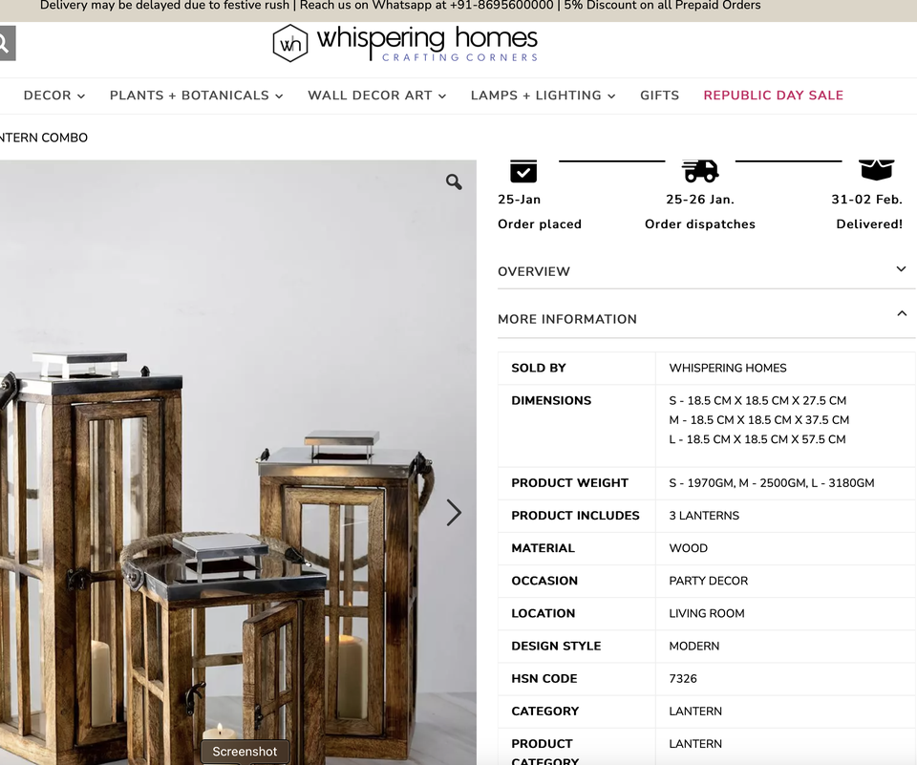Open Lamps + Lighting dropdown menu
917x765 pixels.
pos(544,96)
